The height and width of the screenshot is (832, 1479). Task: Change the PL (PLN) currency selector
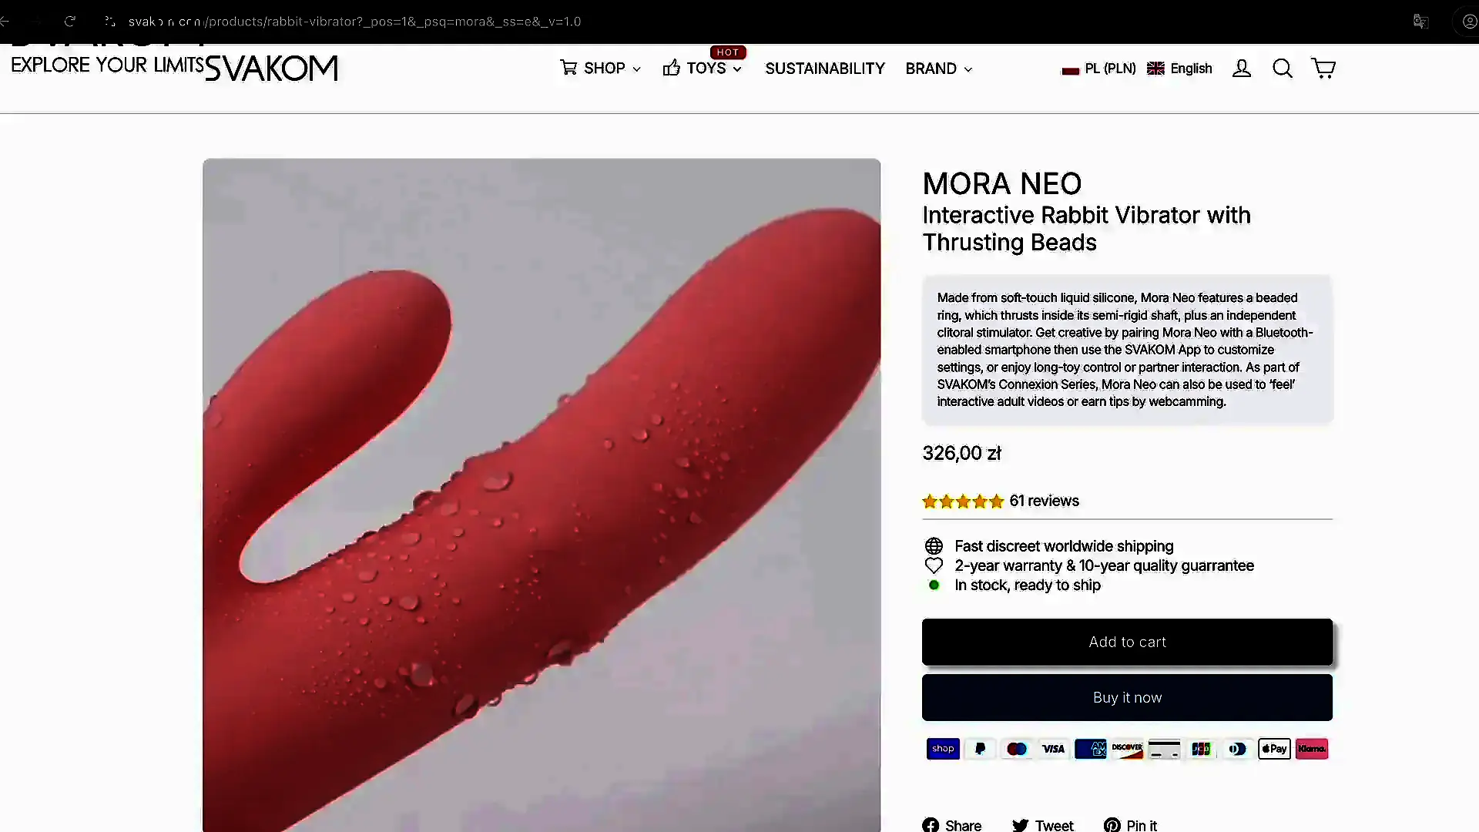click(1098, 69)
